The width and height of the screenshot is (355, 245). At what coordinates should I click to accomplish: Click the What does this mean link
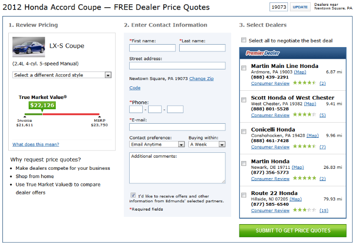coord(35,144)
